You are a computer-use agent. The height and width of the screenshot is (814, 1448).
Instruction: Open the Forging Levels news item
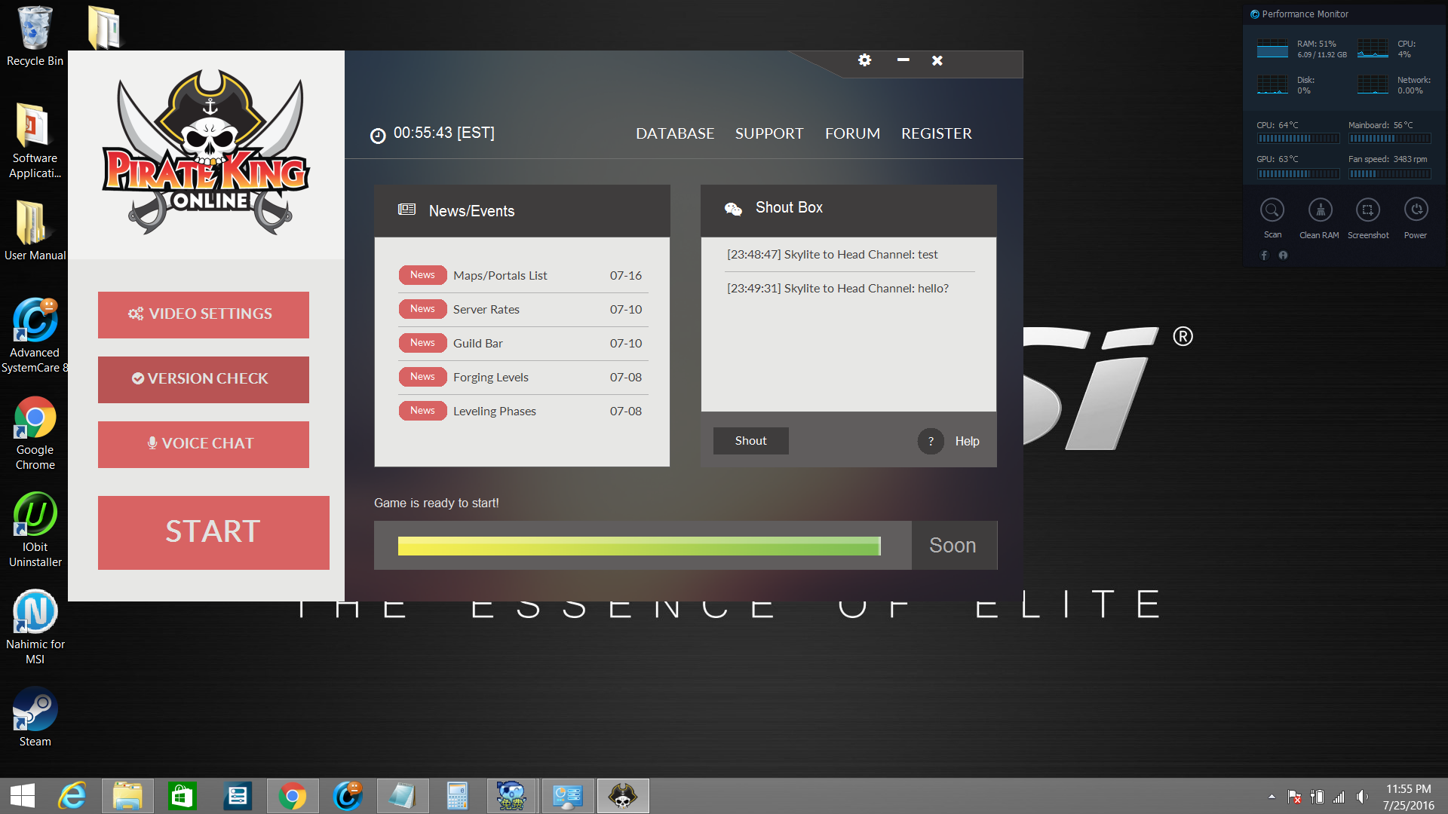523,378
